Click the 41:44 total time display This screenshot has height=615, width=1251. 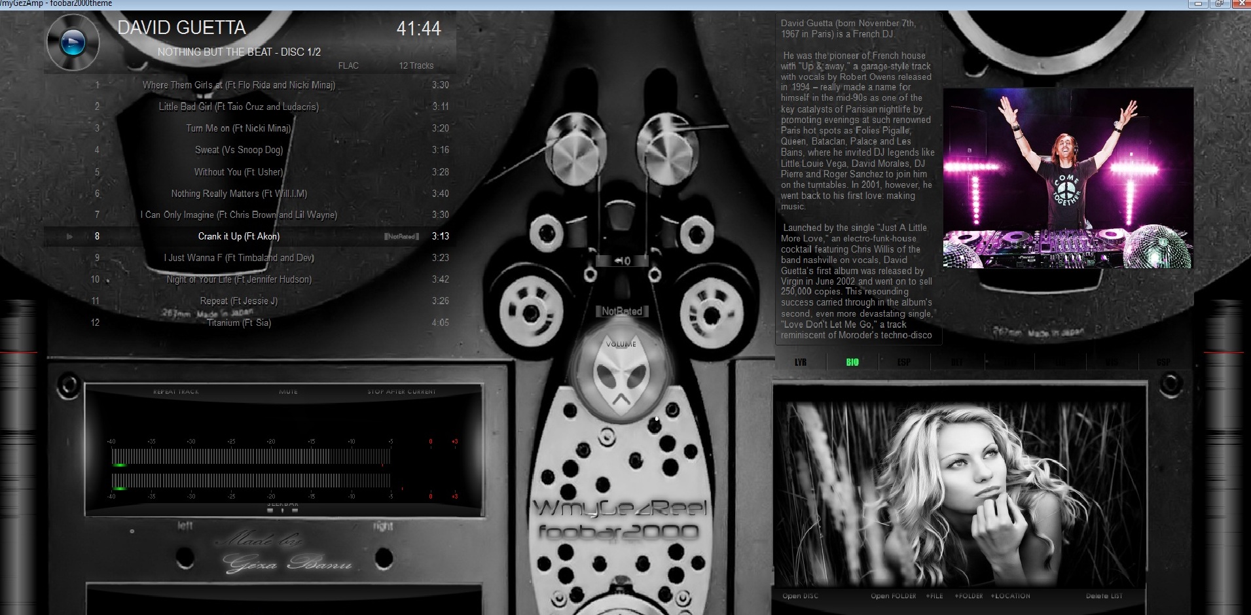[419, 28]
